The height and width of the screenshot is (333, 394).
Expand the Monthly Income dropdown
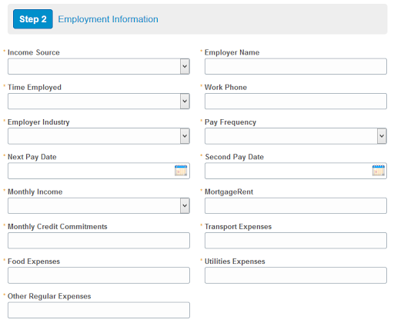pyautogui.click(x=98, y=205)
